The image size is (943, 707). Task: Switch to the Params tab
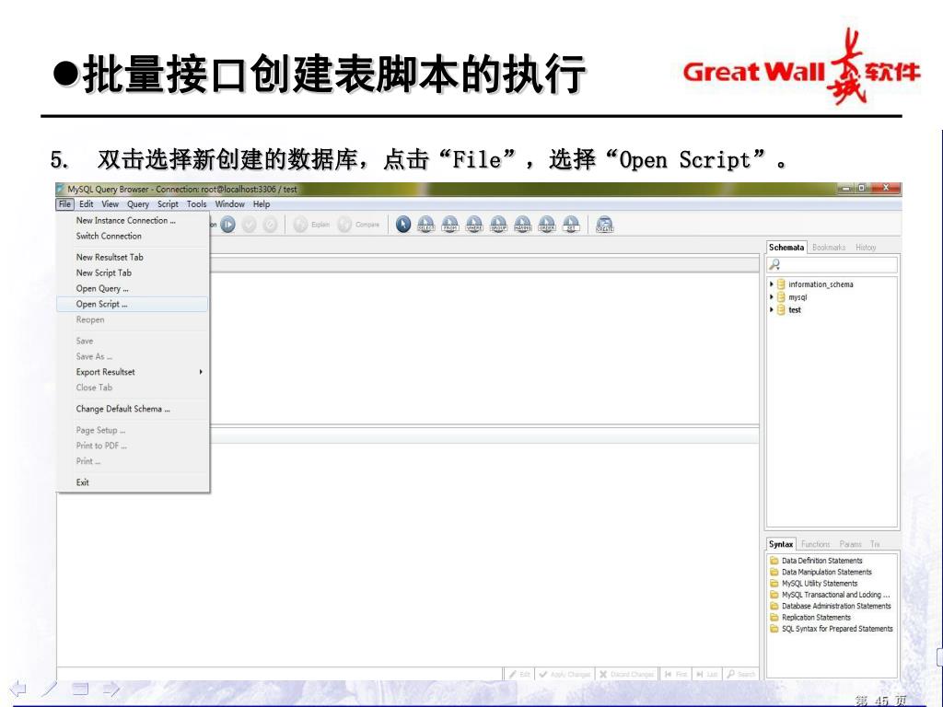pos(850,544)
